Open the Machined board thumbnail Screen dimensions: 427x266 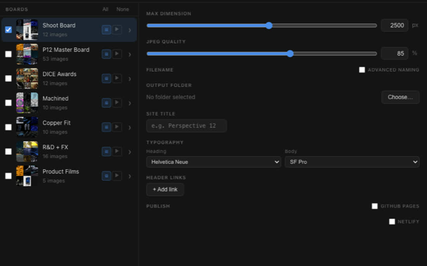click(27, 103)
